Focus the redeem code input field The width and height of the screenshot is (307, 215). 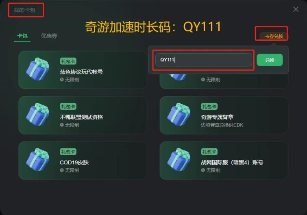tap(203, 60)
